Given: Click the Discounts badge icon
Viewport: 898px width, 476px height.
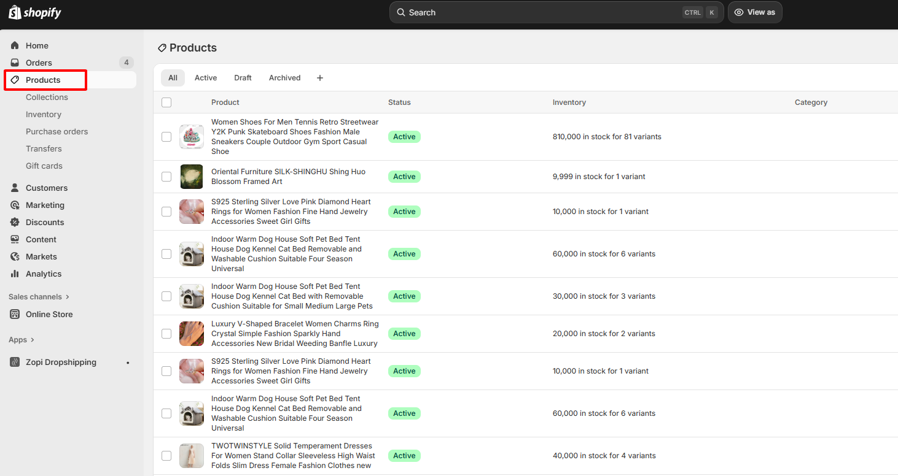Looking at the screenshot, I should tap(15, 222).
